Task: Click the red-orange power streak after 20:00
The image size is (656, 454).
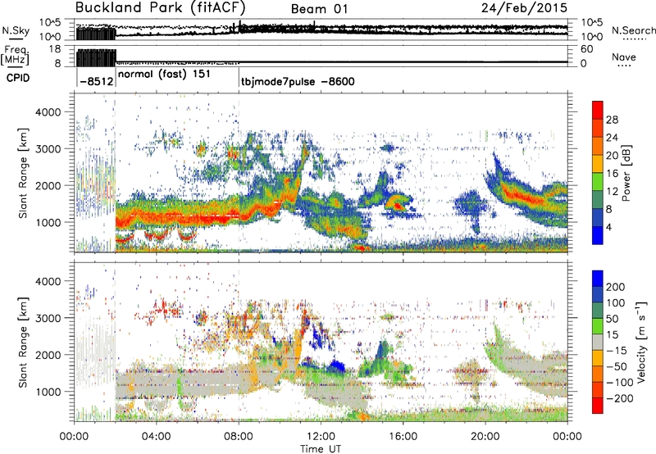Action: pyautogui.click(x=523, y=196)
